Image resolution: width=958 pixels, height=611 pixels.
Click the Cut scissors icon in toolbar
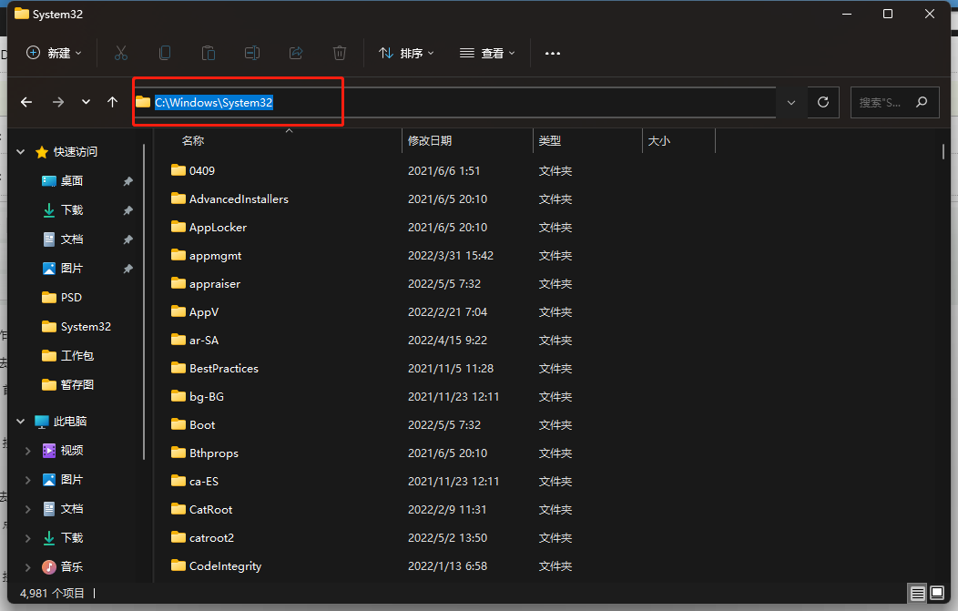pos(121,53)
